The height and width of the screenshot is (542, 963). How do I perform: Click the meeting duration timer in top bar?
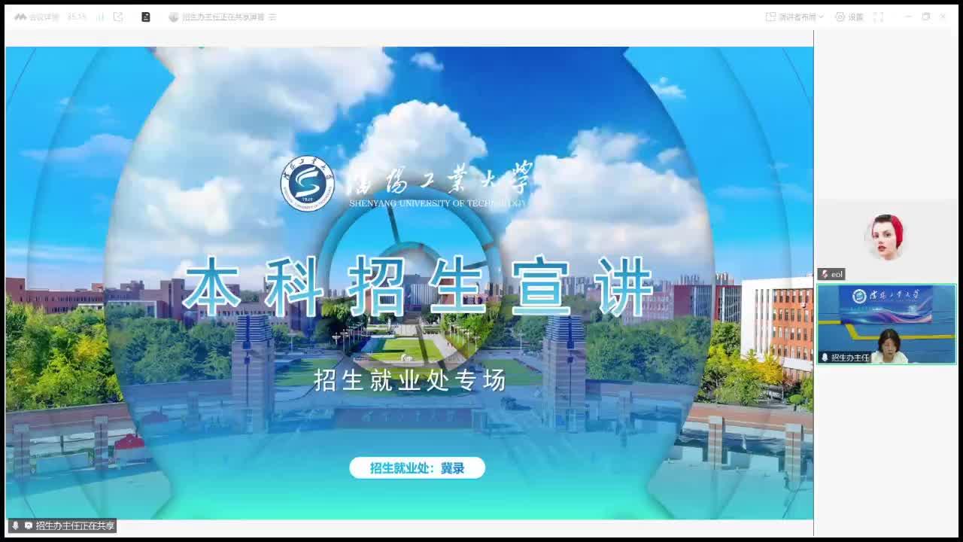pyautogui.click(x=77, y=17)
